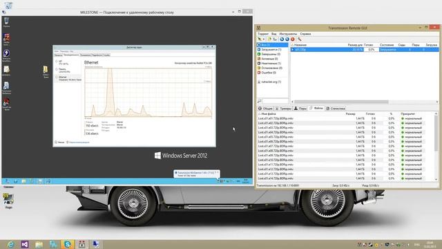Open the yellow folder icon on remote desktop
Screen dimensions: 442x249
46,71
